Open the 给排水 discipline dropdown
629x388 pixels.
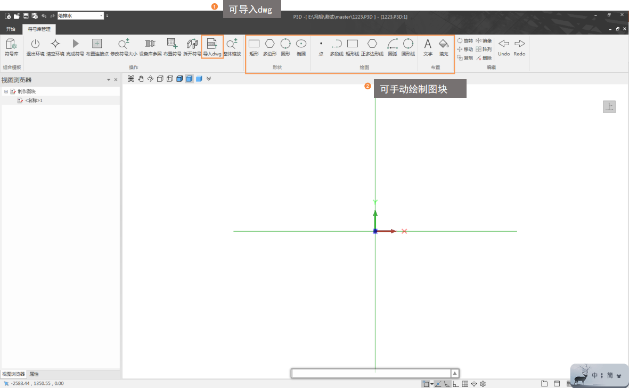pyautogui.click(x=101, y=16)
